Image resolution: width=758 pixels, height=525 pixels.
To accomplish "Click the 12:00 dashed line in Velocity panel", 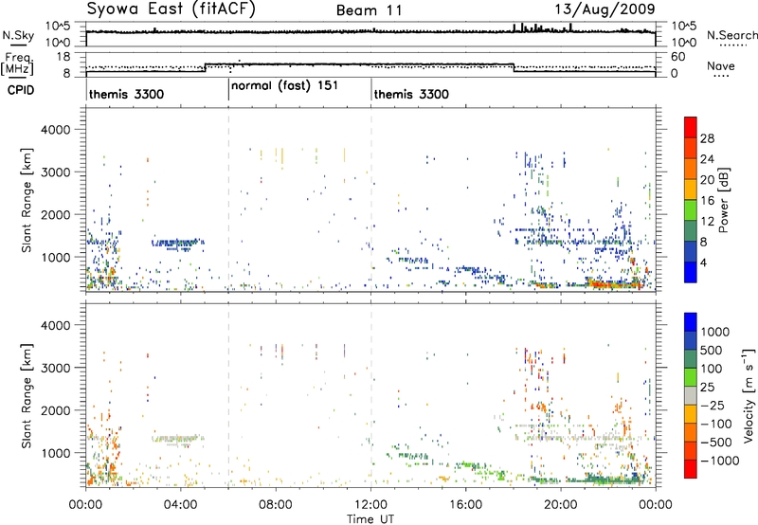I will pyautogui.click(x=371, y=395).
